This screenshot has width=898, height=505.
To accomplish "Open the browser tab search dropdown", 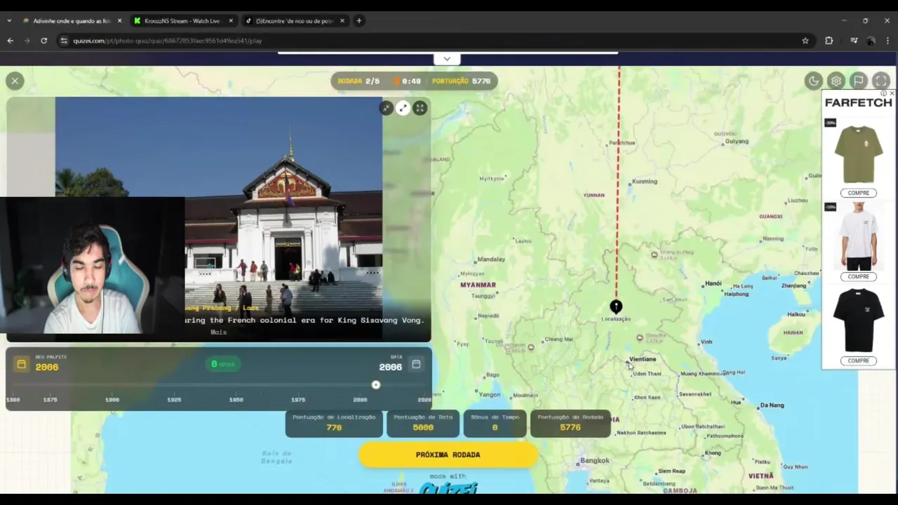I will [9, 21].
